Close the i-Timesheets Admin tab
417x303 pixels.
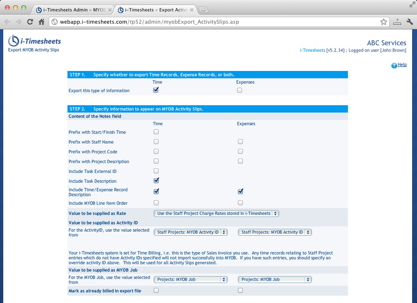click(x=110, y=10)
